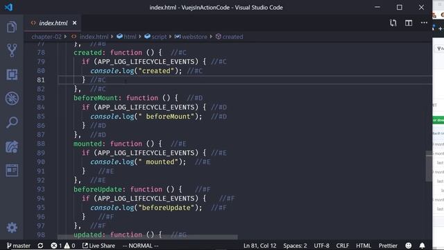Open the editor More Actions menu

point(424,23)
